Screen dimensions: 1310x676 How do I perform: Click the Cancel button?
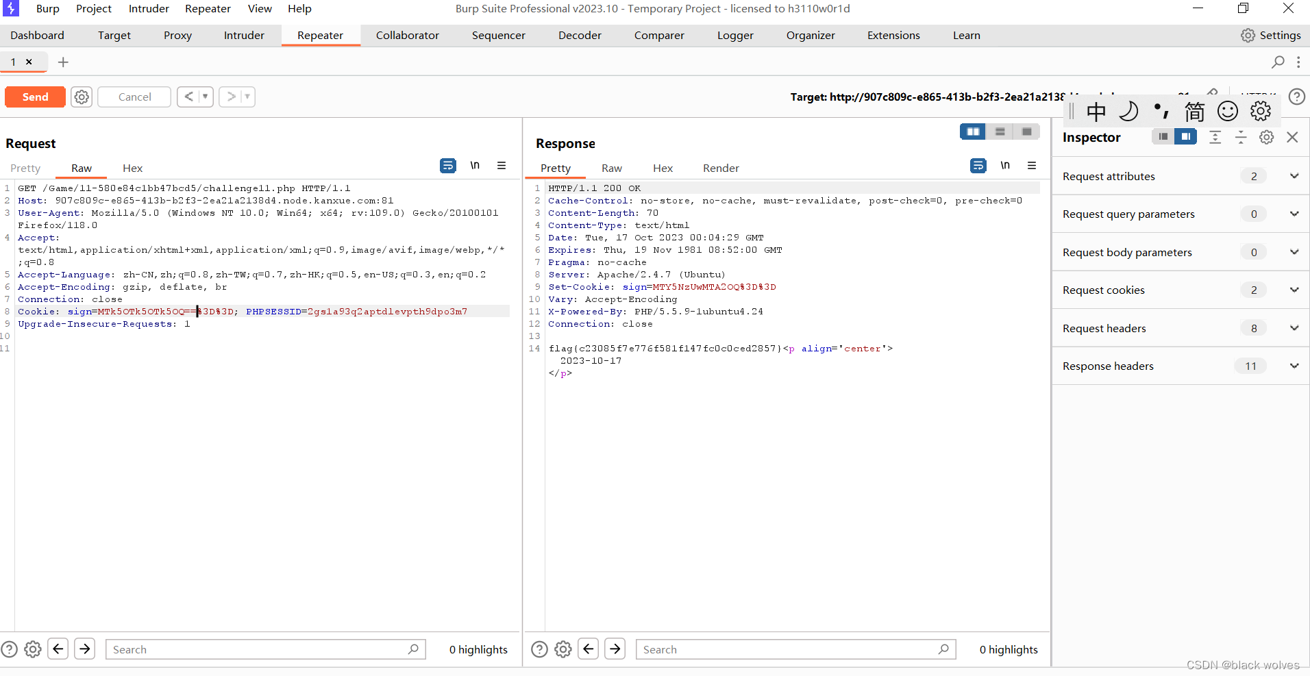(134, 97)
